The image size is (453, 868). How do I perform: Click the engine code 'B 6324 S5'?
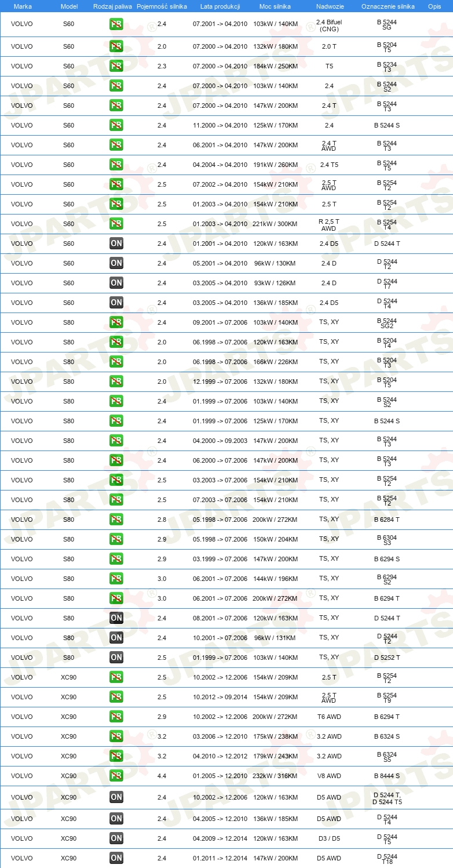pos(387,756)
